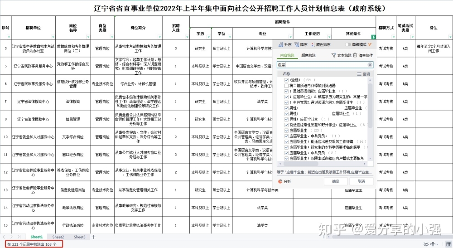Cancel filter with 取消 button
The height and width of the screenshot is (248, 453).
[x=361, y=181]
